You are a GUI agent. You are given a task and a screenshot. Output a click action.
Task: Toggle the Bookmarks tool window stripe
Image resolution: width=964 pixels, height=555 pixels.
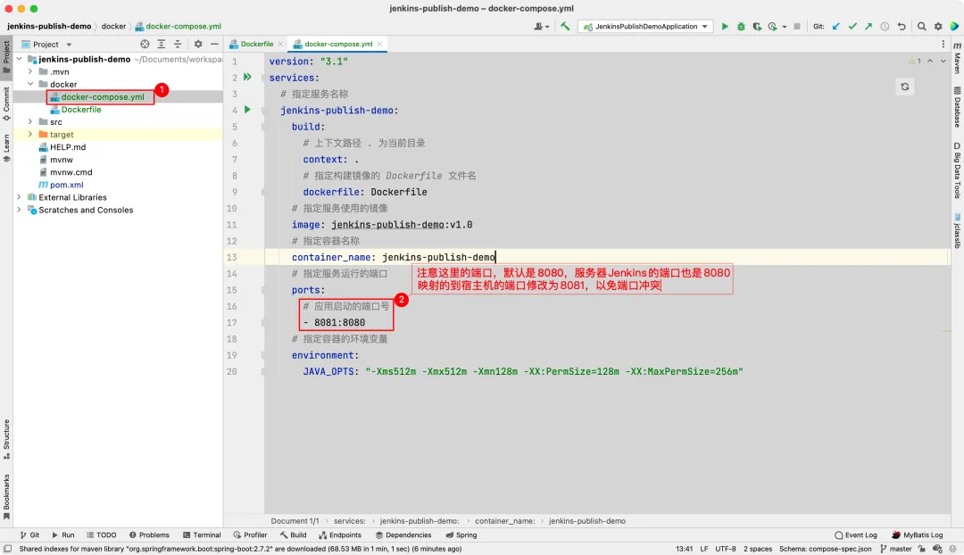(x=6, y=497)
